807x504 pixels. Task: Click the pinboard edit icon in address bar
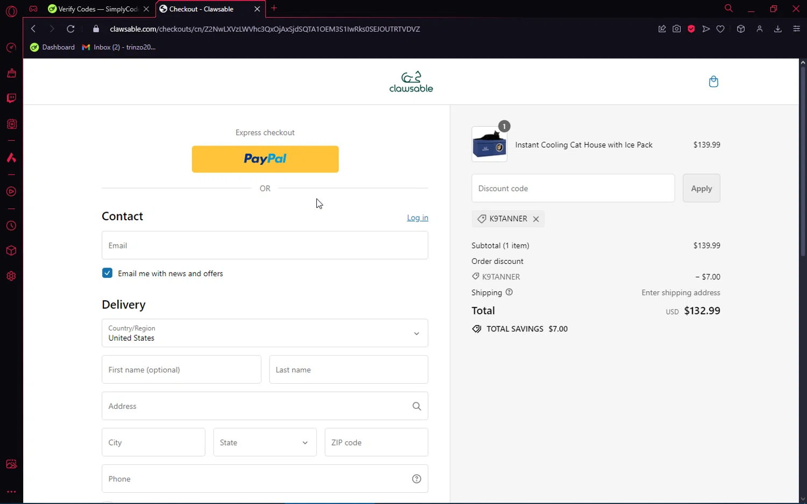pyautogui.click(x=662, y=29)
